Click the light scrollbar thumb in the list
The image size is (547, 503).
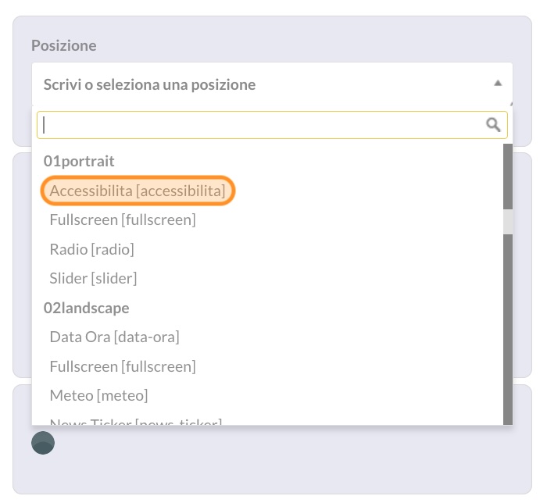(x=508, y=222)
